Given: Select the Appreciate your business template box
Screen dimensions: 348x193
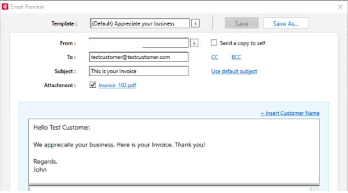Looking at the screenshot, I should click(x=140, y=23).
